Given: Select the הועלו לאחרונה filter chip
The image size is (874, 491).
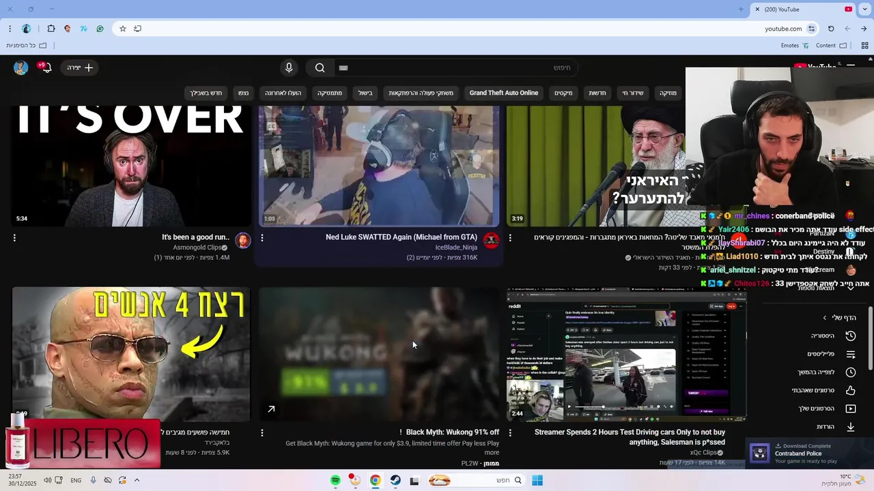Looking at the screenshot, I should click(x=283, y=93).
